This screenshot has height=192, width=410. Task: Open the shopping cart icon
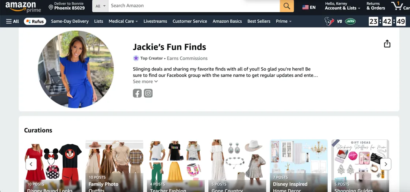399,6
